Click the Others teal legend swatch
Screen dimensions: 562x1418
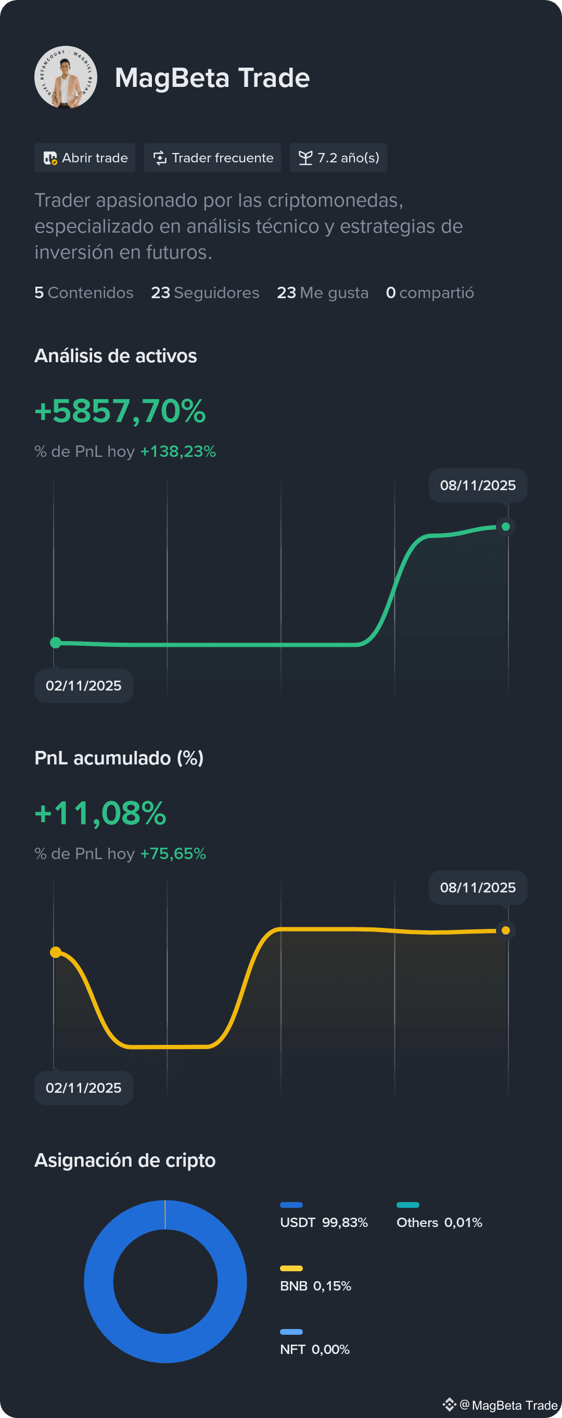[x=408, y=1205]
